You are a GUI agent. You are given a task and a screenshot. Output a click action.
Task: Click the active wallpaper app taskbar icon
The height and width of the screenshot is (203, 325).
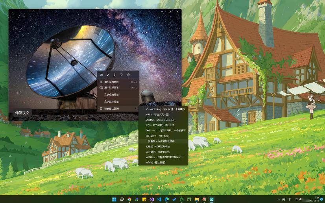(212, 199)
